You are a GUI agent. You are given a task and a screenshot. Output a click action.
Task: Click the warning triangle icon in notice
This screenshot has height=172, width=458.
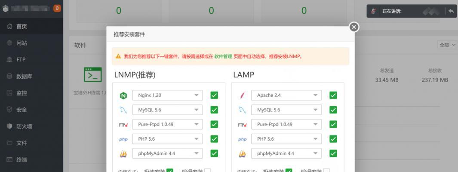tap(118, 56)
